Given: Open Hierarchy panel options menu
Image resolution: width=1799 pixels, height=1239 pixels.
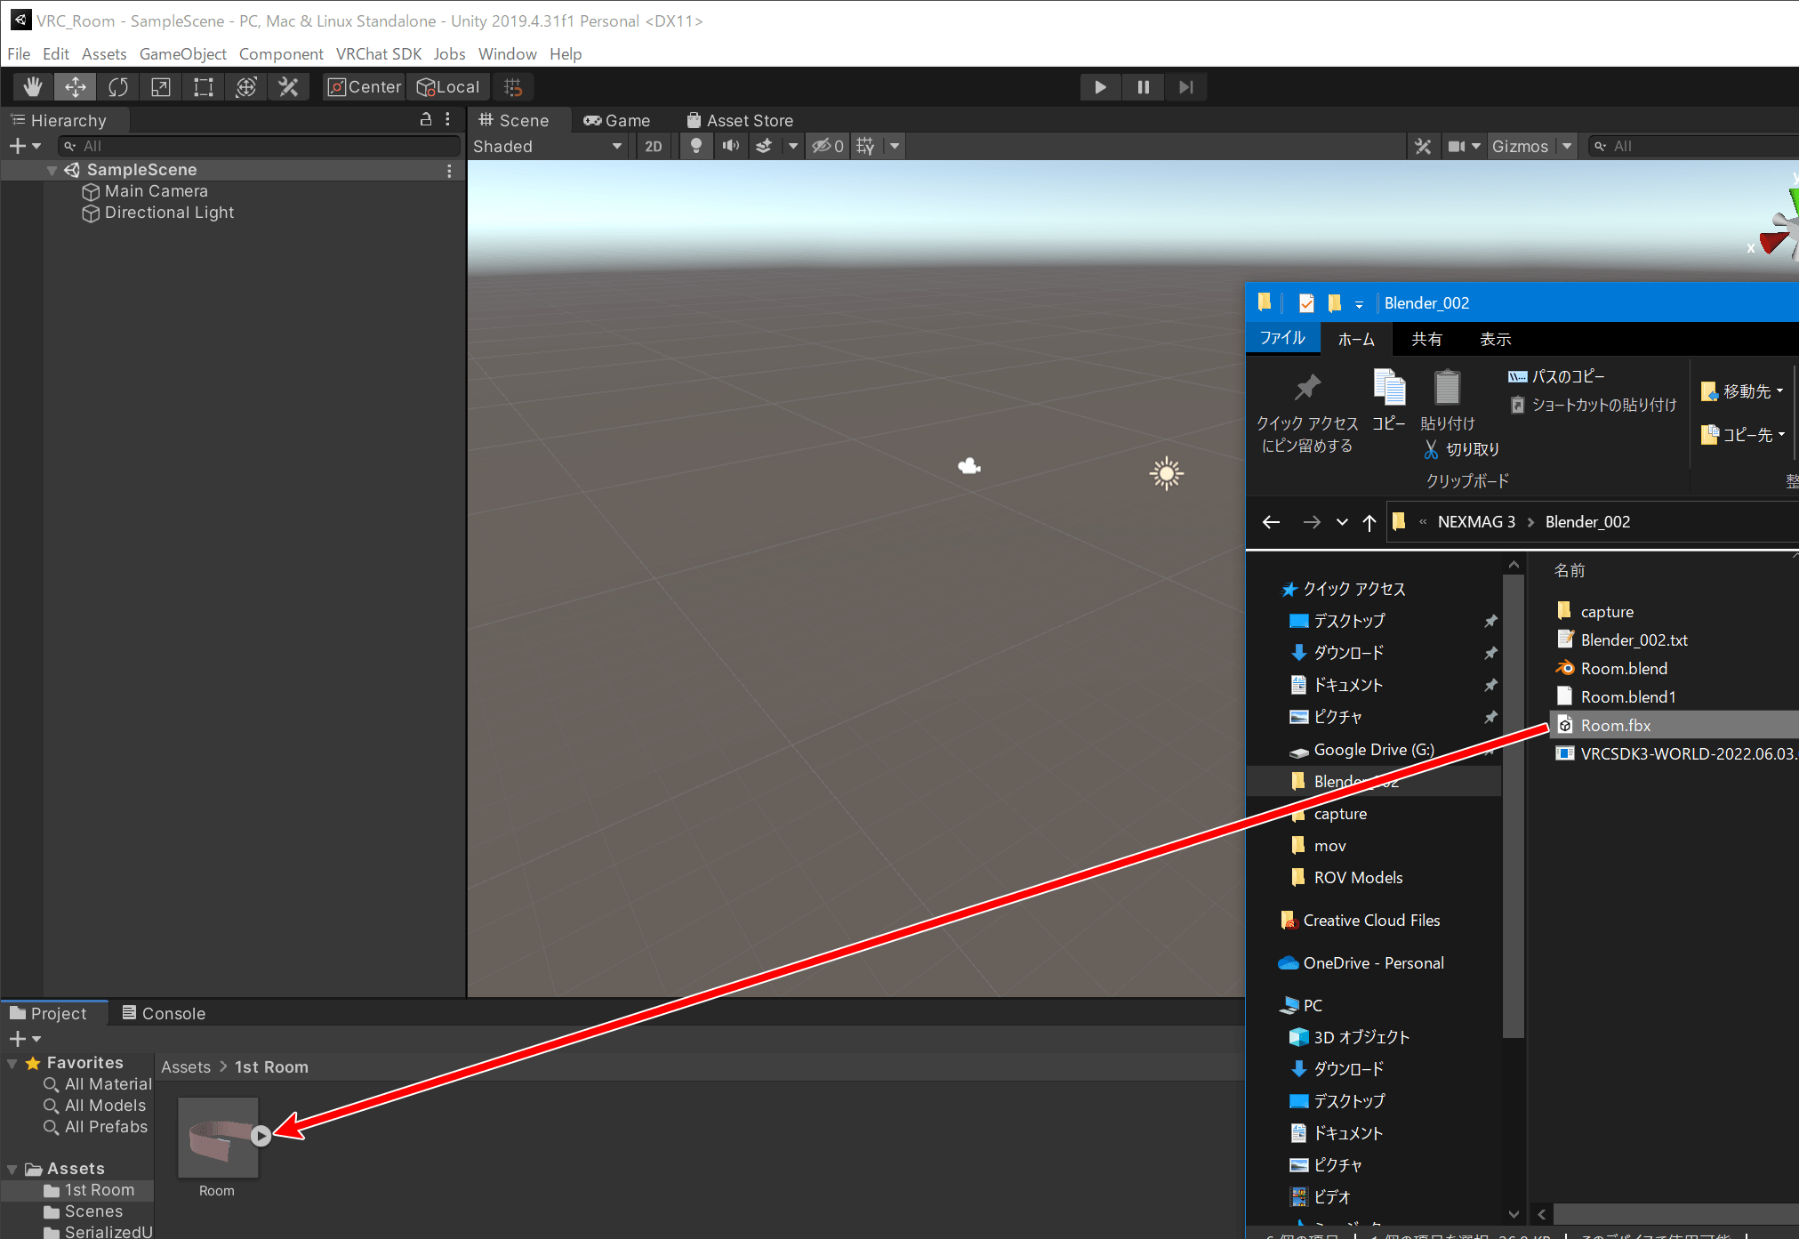Looking at the screenshot, I should [x=447, y=119].
